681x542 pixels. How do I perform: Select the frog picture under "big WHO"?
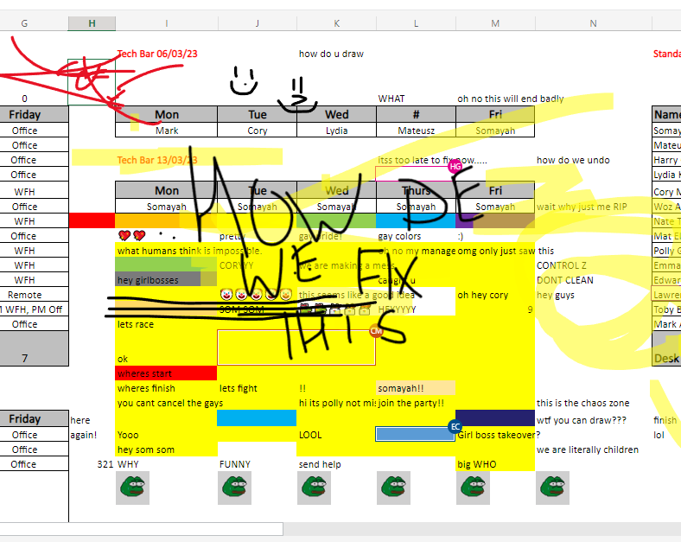472,489
